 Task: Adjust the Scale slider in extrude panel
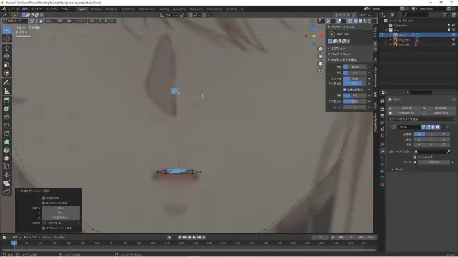click(355, 79)
